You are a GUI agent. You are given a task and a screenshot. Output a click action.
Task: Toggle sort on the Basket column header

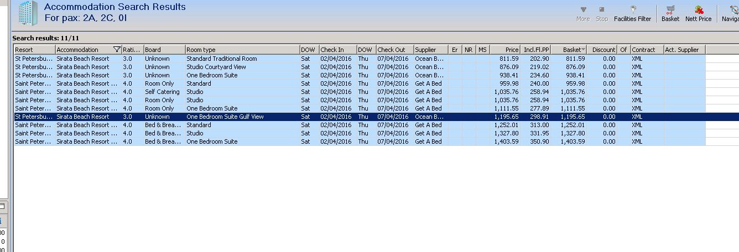(569, 50)
